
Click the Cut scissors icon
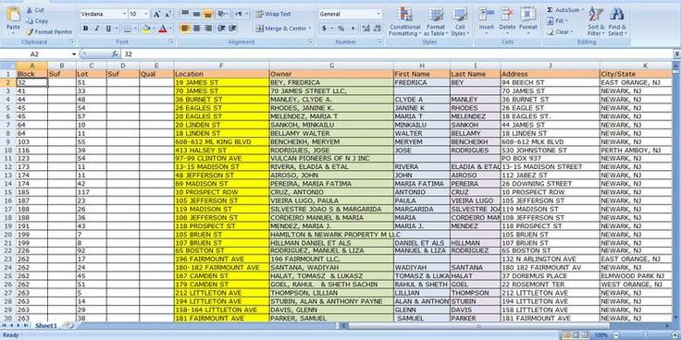29,10
